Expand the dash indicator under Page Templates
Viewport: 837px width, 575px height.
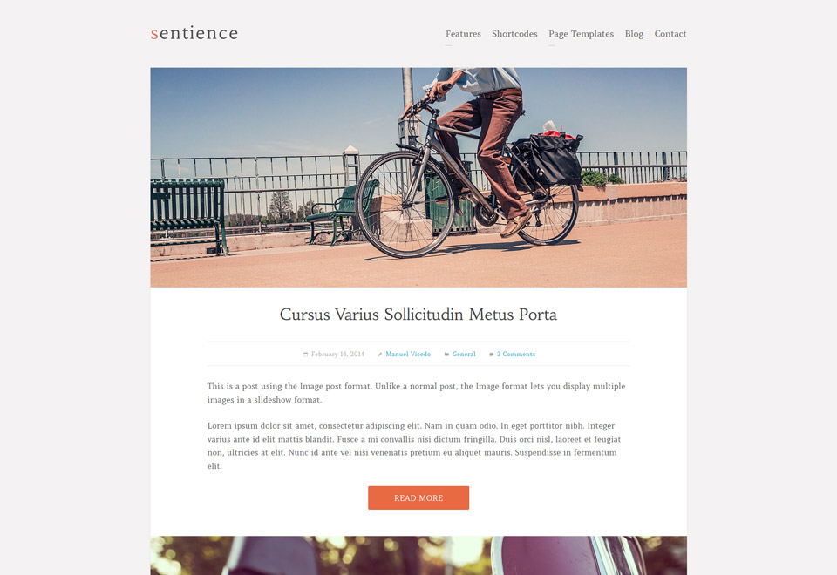[x=551, y=45]
